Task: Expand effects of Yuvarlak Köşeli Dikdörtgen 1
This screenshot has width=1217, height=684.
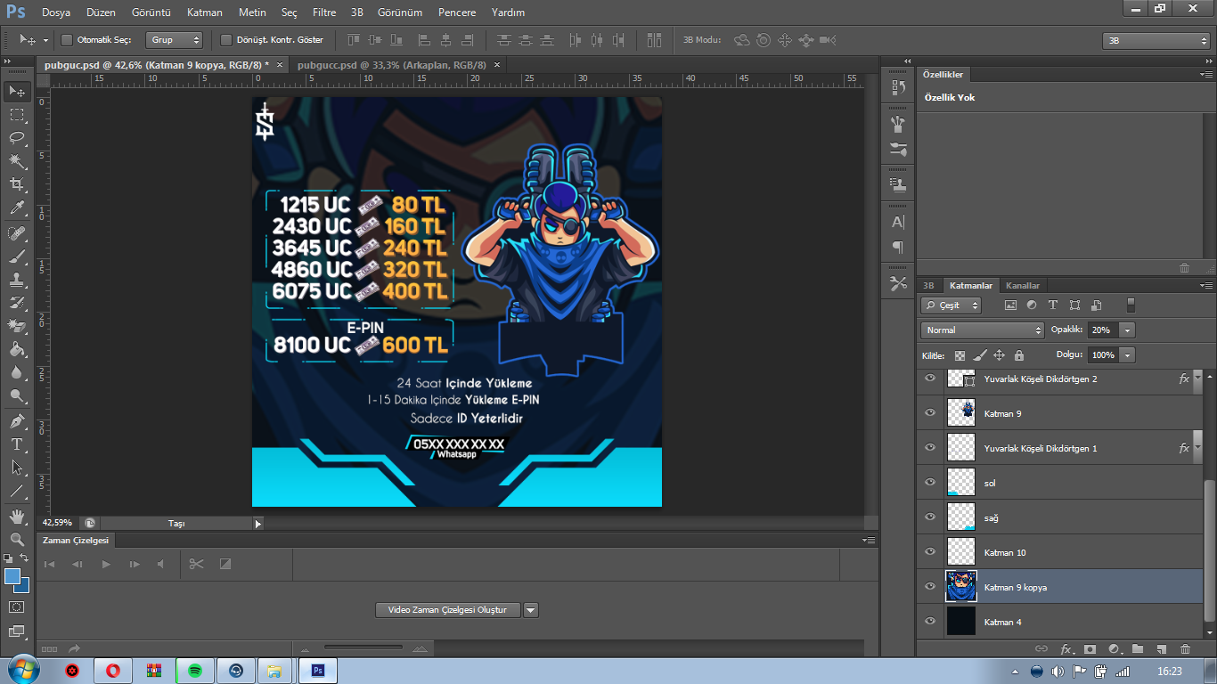Action: click(1197, 448)
